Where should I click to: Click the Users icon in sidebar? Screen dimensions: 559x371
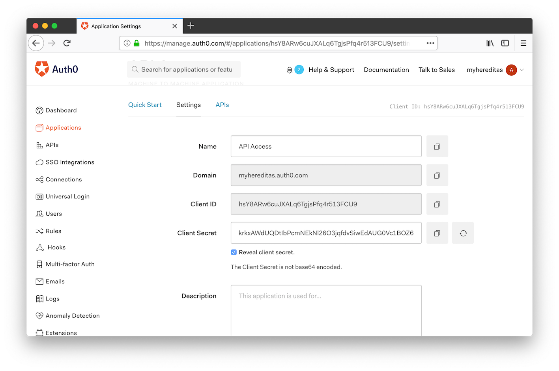pos(39,214)
